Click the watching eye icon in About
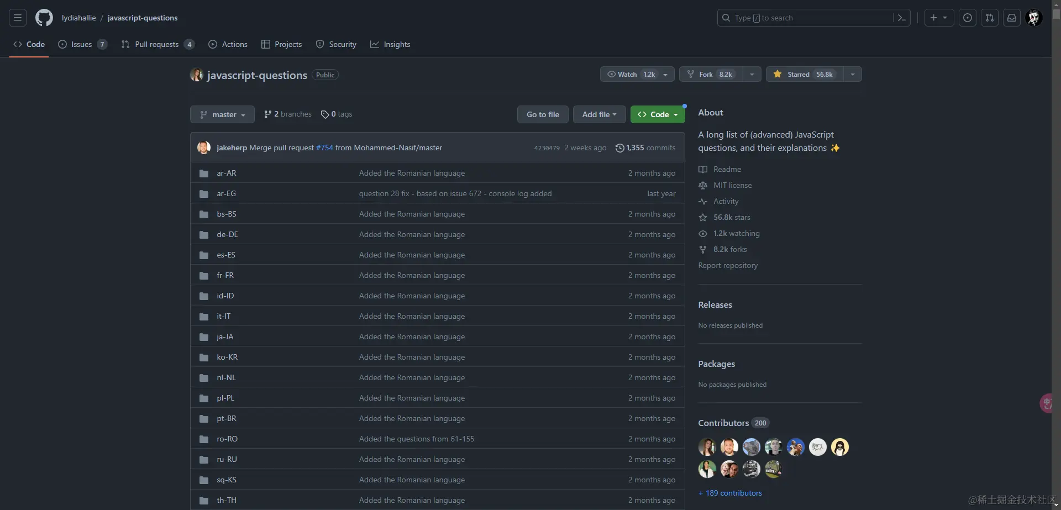Image resolution: width=1061 pixels, height=510 pixels. pos(703,234)
